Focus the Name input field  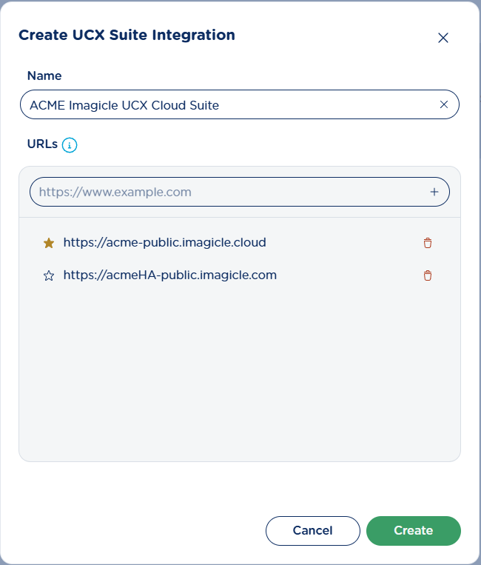pyautogui.click(x=222, y=104)
